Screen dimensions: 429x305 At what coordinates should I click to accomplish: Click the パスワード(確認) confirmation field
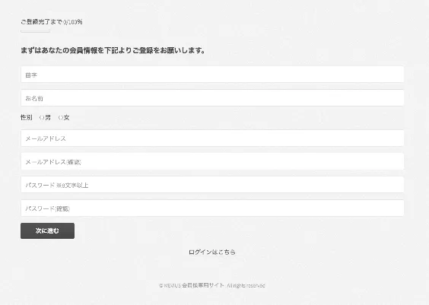tap(212, 208)
